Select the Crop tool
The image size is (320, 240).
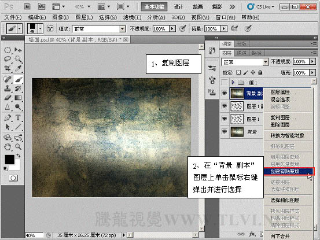click(x=8, y=68)
